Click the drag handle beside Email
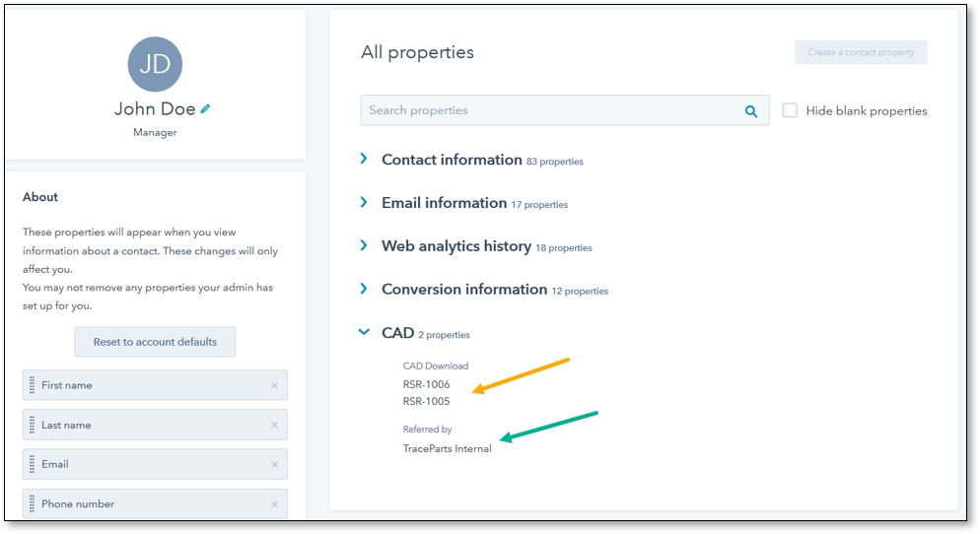The image size is (980, 534). click(32, 464)
